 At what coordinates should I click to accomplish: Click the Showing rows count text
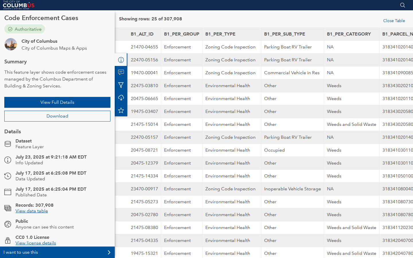click(x=151, y=19)
